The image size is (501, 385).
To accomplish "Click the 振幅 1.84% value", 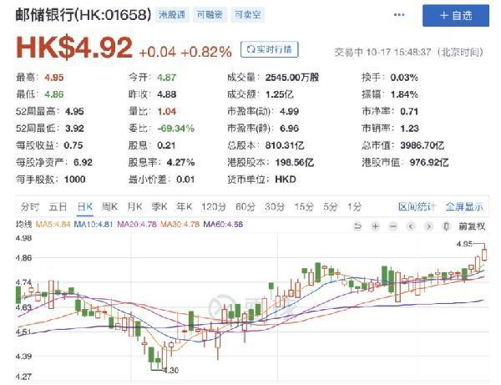I will pyautogui.click(x=404, y=94).
